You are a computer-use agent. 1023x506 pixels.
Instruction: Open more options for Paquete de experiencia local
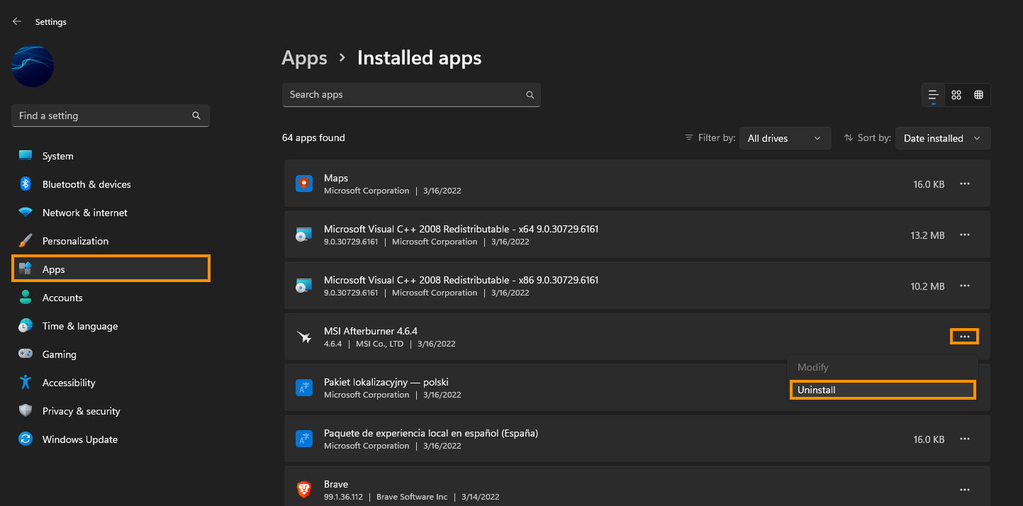(x=964, y=439)
